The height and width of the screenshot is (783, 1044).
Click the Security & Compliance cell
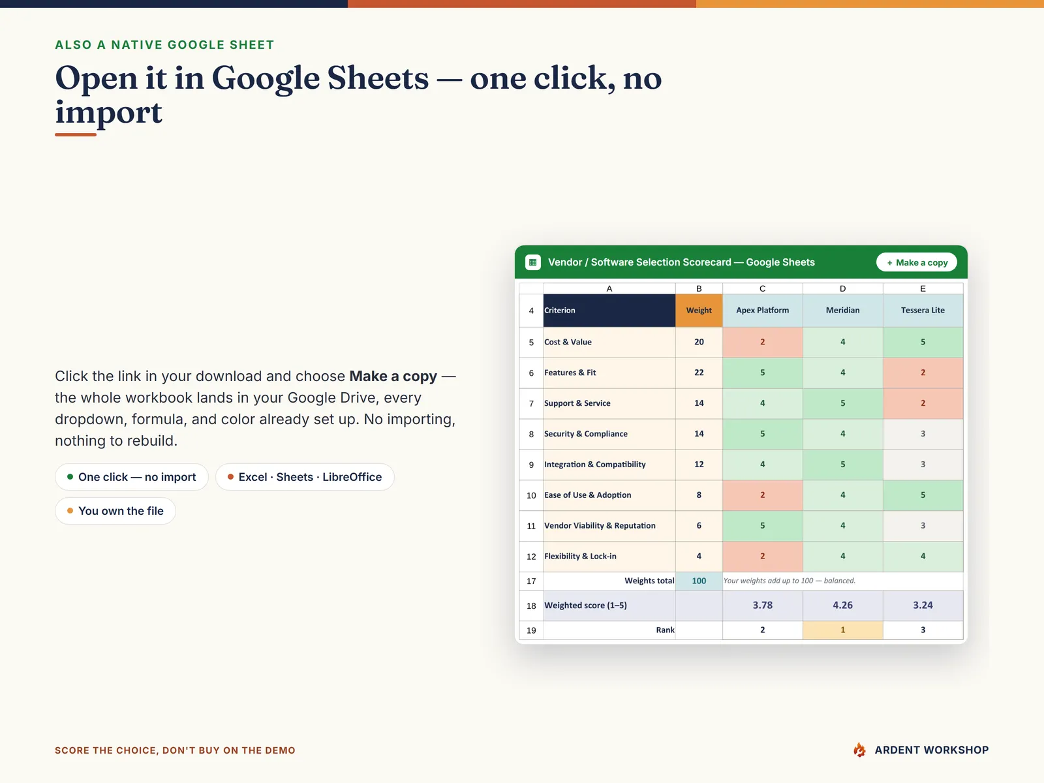tap(609, 434)
